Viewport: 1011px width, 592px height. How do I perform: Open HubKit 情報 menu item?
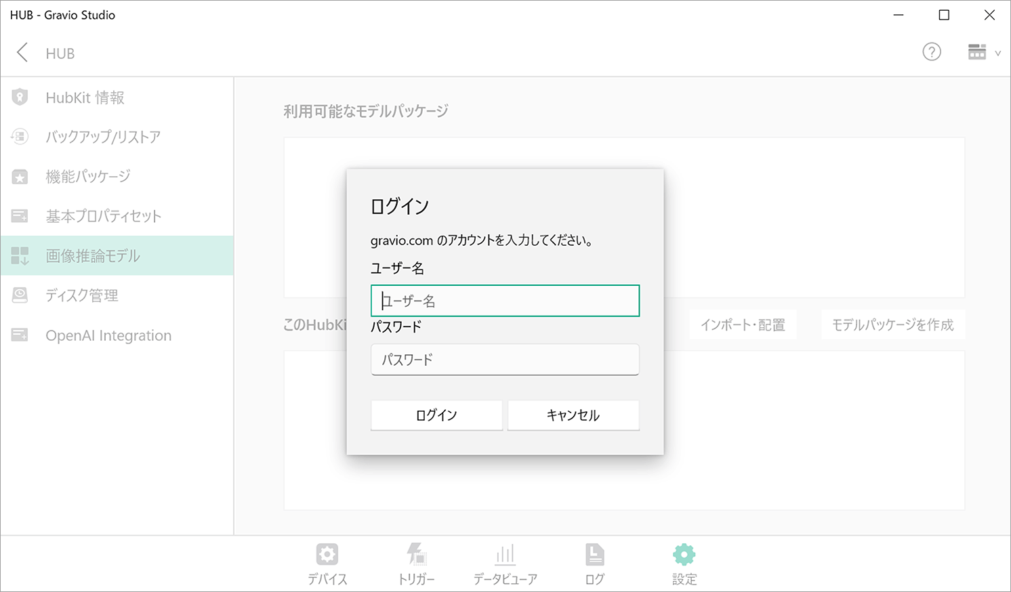pyautogui.click(x=117, y=98)
